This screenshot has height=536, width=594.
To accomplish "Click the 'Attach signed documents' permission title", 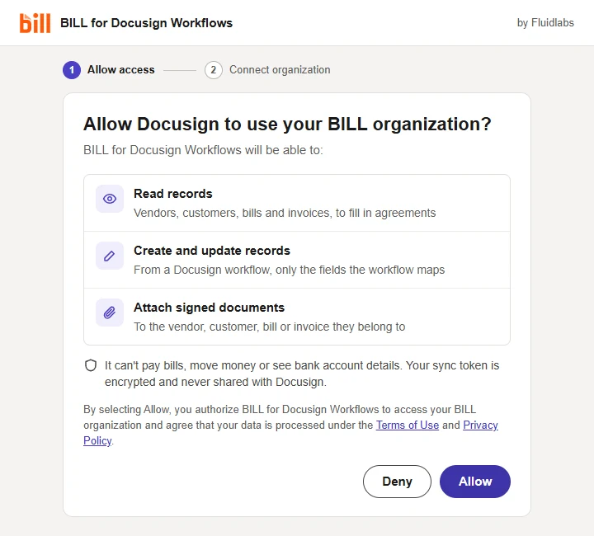I will tap(209, 308).
